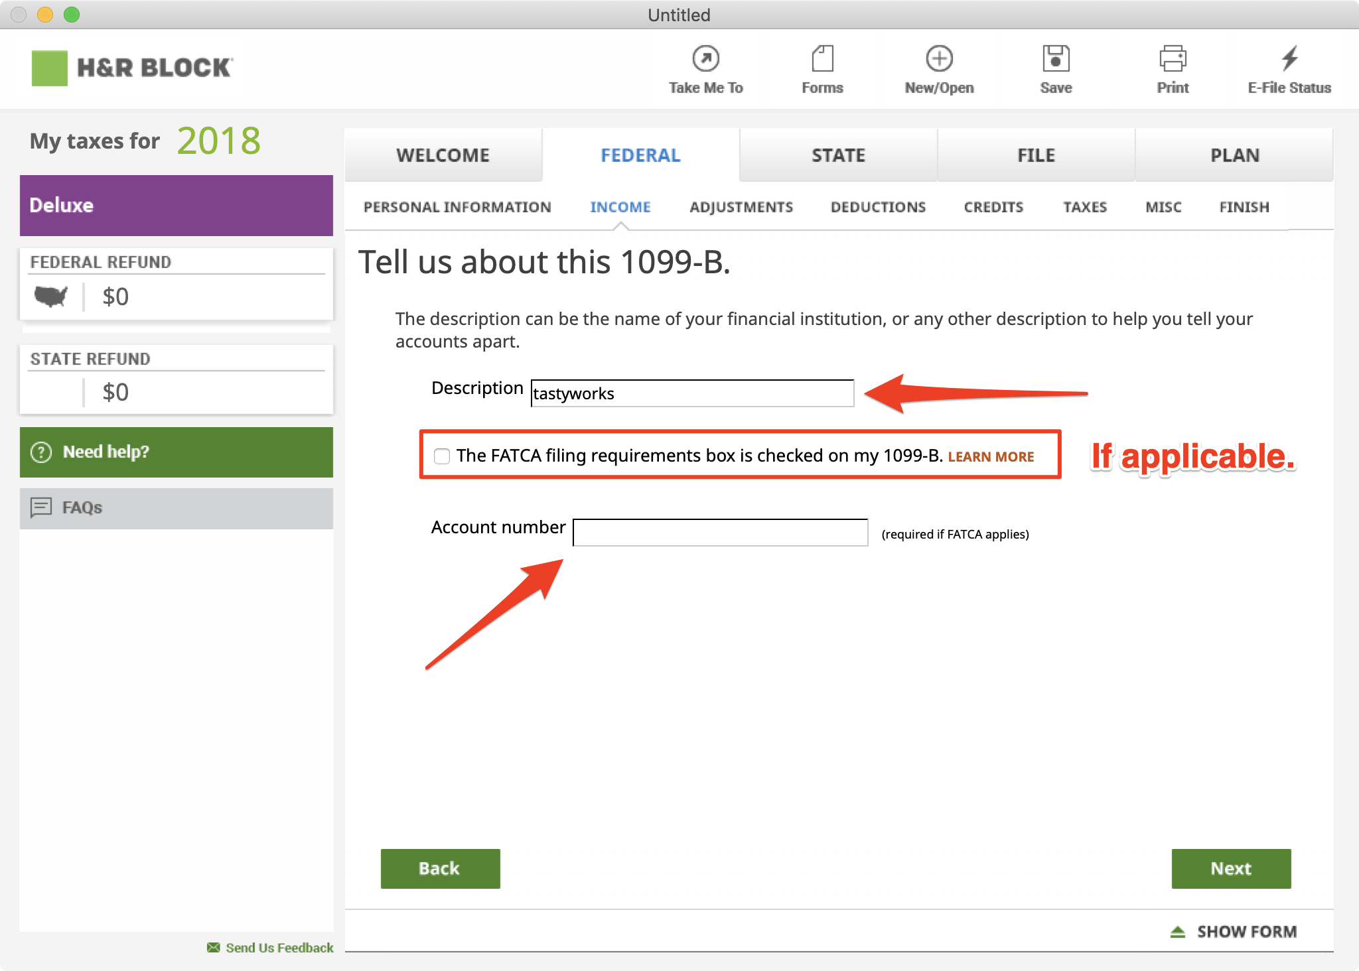
Task: Click the Send Us Feedback envelope icon
Action: click(214, 947)
